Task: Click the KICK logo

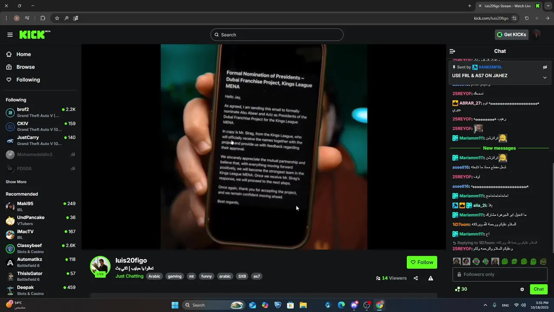Action: coord(35,35)
